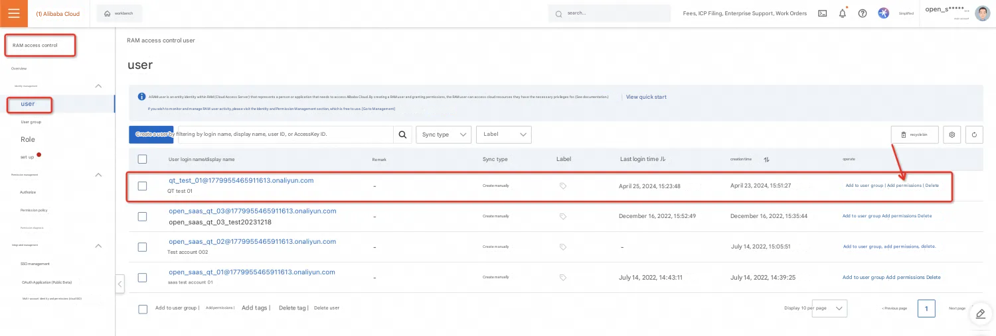Open Fees, ICP Filing, Enterprise Support menu
996x336 pixels.
[x=744, y=13]
